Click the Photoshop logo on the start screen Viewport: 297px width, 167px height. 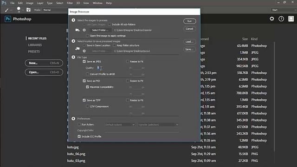(8, 19)
